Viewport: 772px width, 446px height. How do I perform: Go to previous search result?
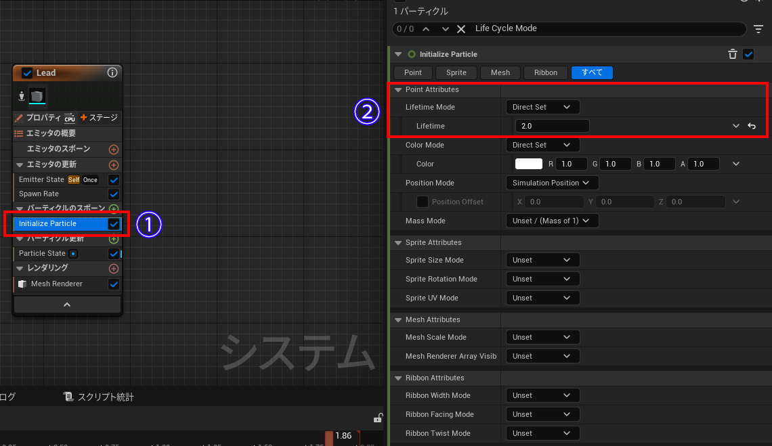[x=426, y=29]
